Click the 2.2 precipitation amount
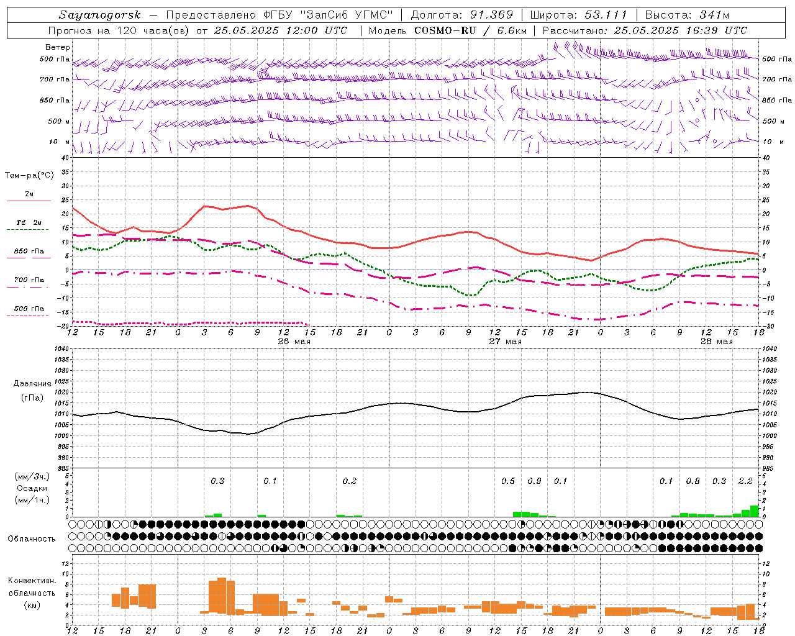This screenshot has width=795, height=636. pos(745,481)
